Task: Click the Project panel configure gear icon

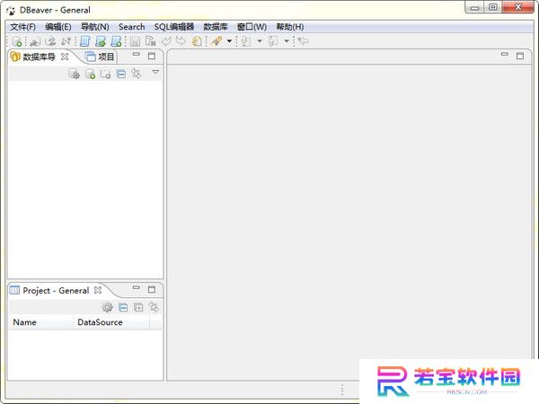Action: tap(108, 307)
